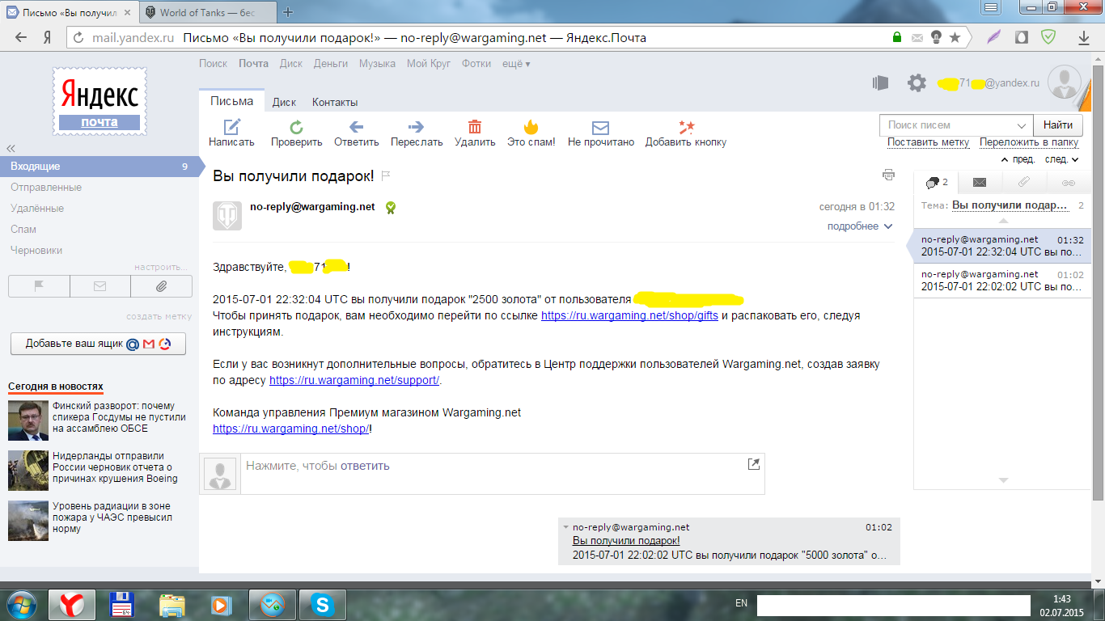Open mail settings gear icon

click(x=917, y=82)
